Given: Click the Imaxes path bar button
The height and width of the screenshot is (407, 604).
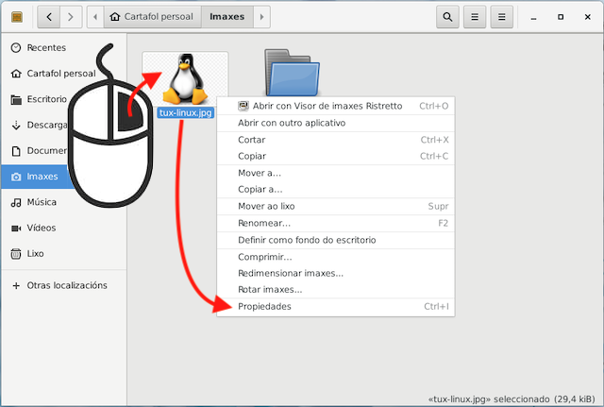Looking at the screenshot, I should point(226,17).
